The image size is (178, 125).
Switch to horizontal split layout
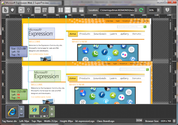click(x=68, y=10)
